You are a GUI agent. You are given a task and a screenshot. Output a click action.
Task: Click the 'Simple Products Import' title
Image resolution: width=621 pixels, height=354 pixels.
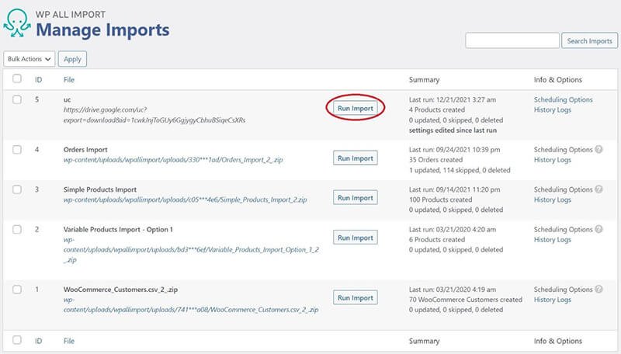[100, 189]
